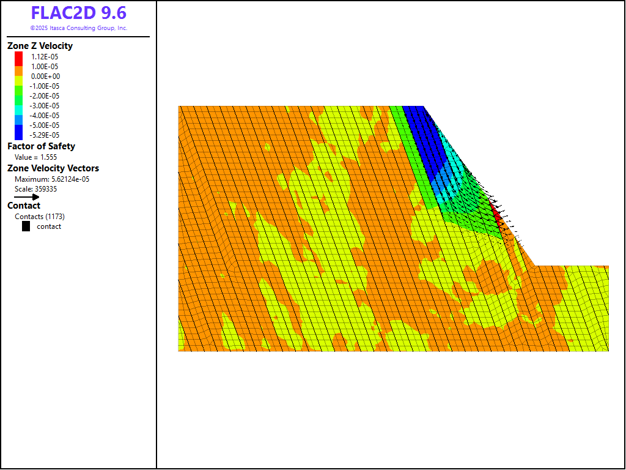
Task: Click the dark blue legend swatch at bottom
Action: [x=19, y=134]
